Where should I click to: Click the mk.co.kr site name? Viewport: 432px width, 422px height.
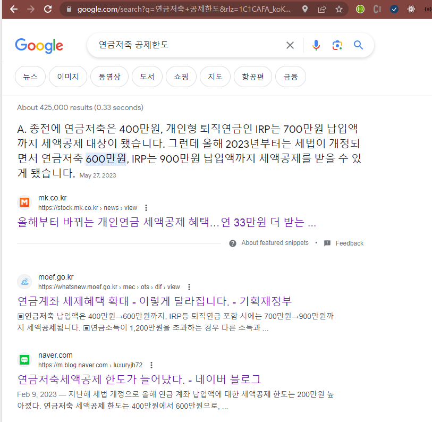click(x=53, y=198)
